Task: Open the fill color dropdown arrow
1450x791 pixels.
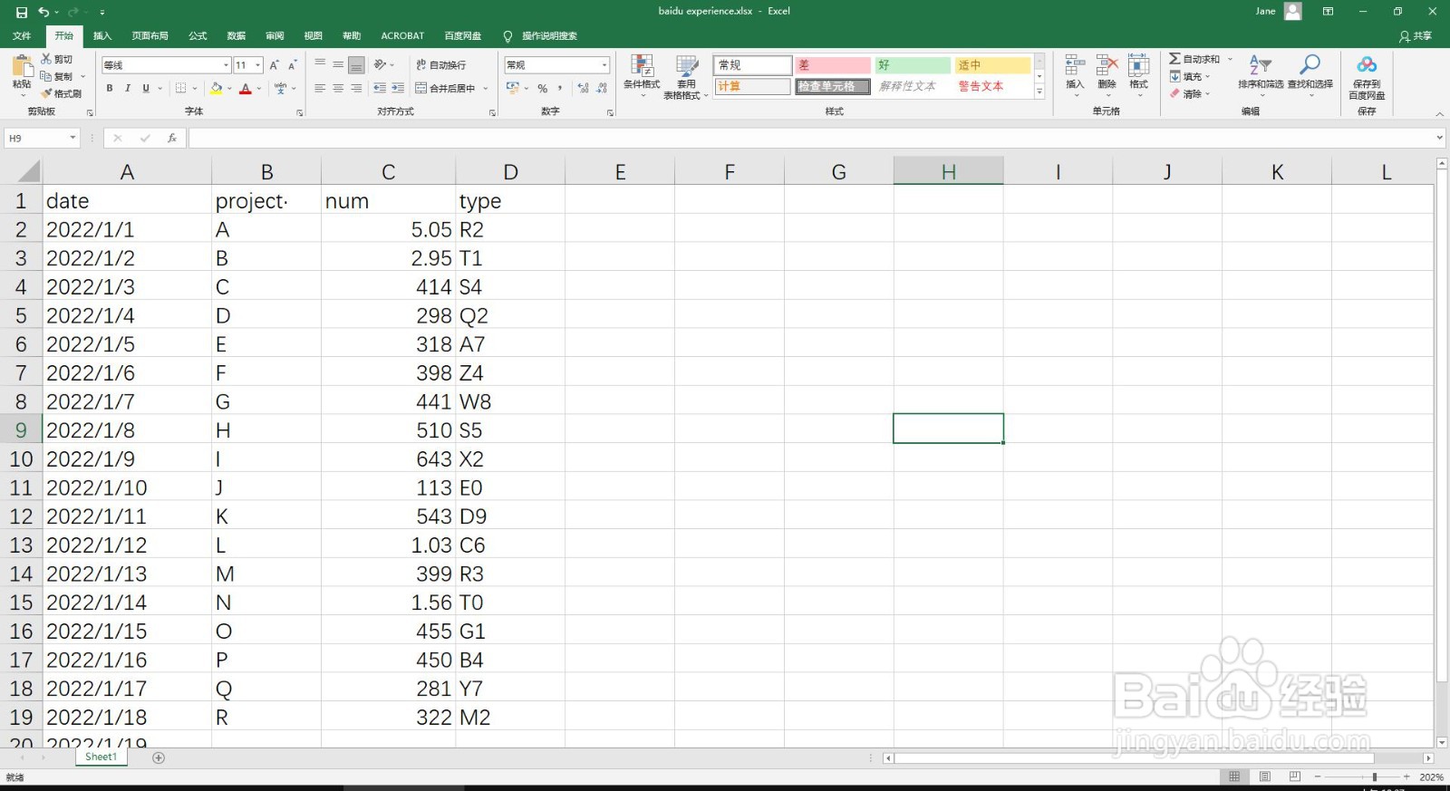Action: [x=229, y=88]
